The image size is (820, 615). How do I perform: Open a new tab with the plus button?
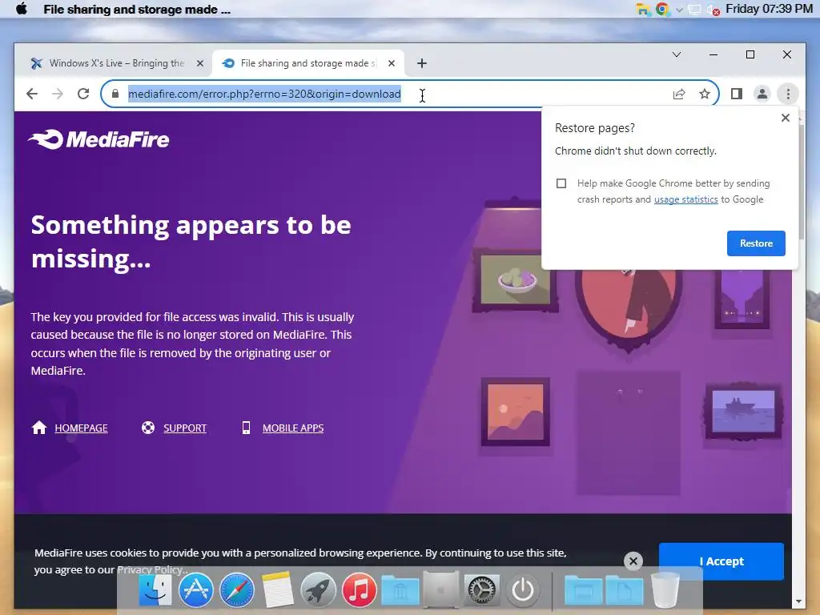(x=421, y=63)
